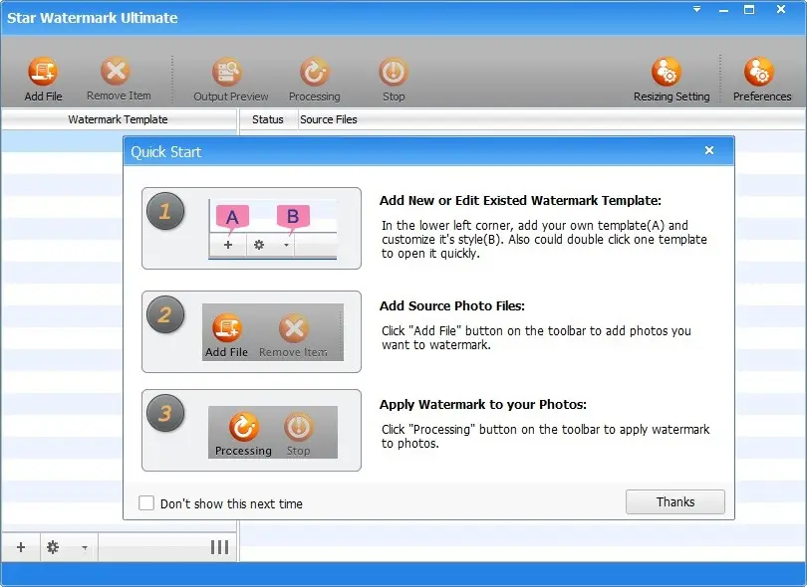Click the Status column header
The height and width of the screenshot is (587, 807).
tap(268, 119)
